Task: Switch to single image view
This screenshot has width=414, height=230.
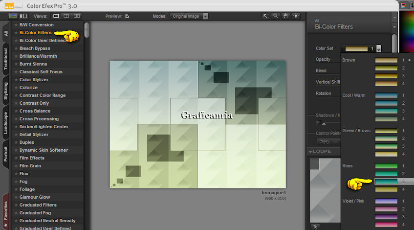Action: [x=56, y=16]
